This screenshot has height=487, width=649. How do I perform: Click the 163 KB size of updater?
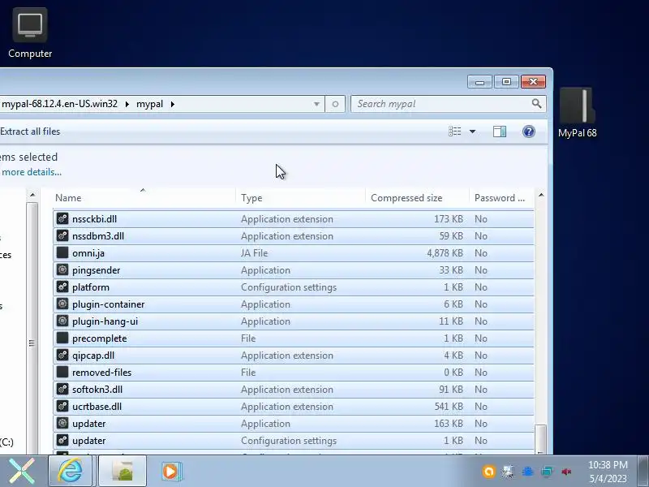(x=449, y=424)
